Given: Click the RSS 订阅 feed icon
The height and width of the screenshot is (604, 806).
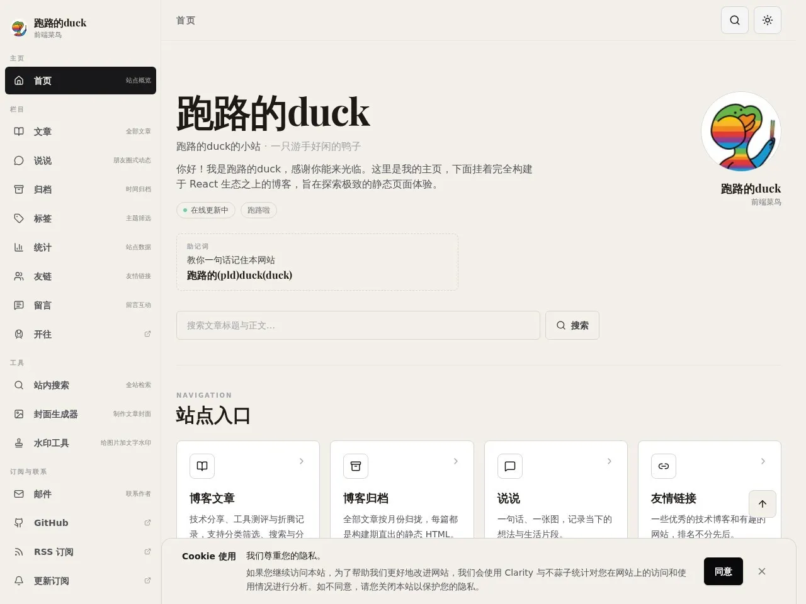Looking at the screenshot, I should coord(19,552).
